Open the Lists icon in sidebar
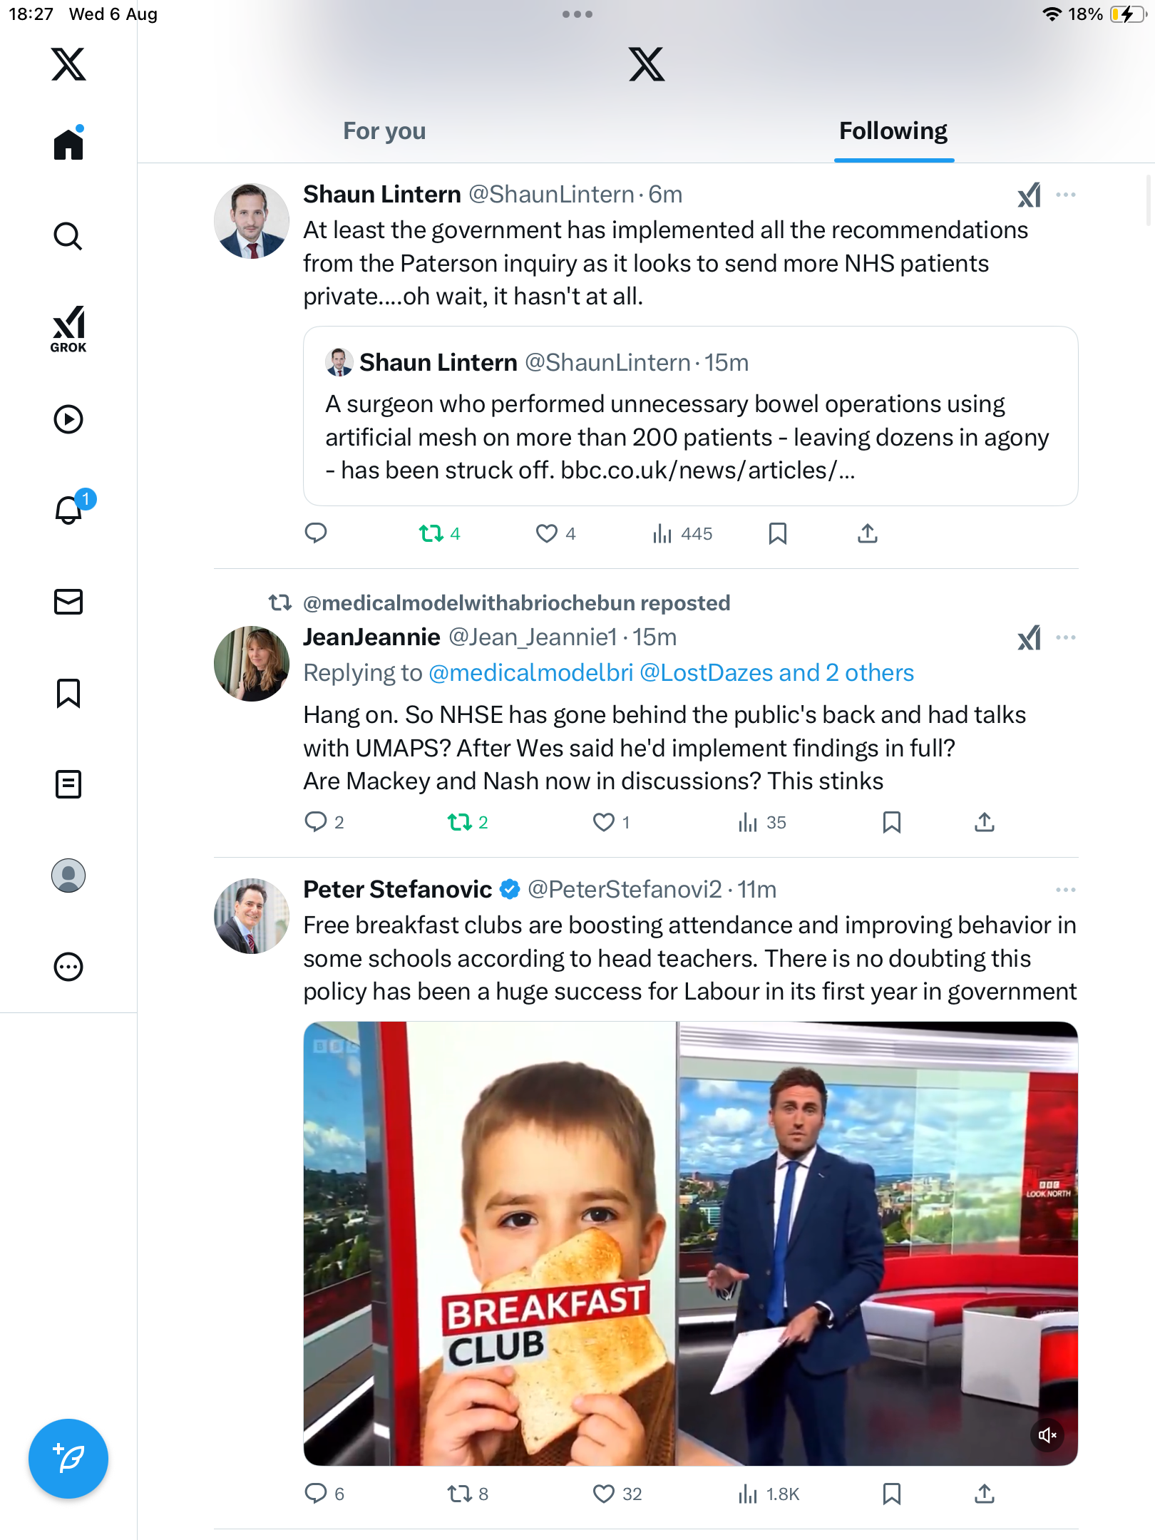This screenshot has height=1540, width=1155. pos(68,784)
